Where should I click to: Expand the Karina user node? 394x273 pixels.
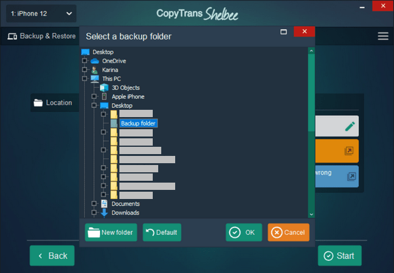click(84, 69)
